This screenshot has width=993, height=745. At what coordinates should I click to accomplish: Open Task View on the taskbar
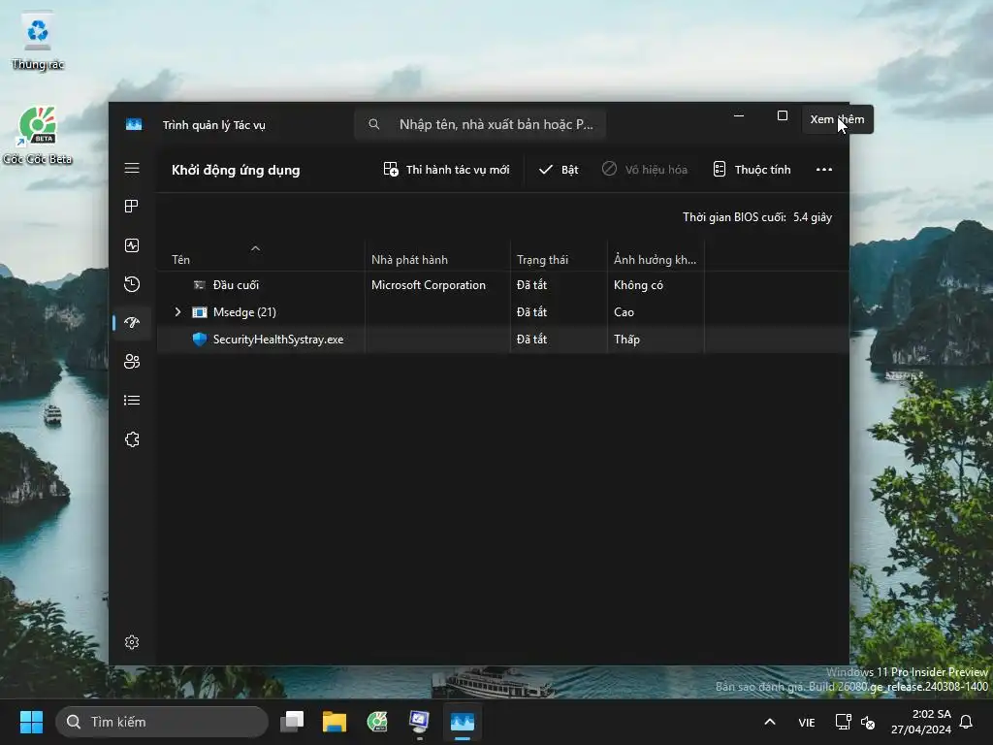(292, 722)
